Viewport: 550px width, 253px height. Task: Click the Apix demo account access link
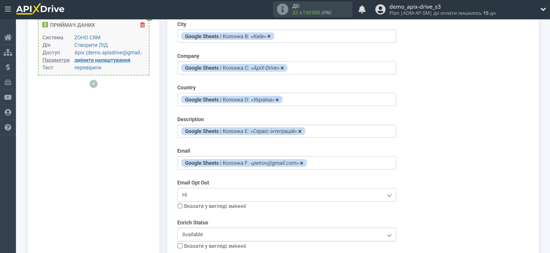108,53
